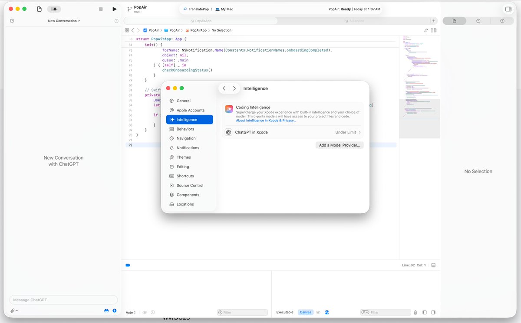Click the blue breakpoint tag in debug bar
The image size is (521, 323).
(128, 265)
